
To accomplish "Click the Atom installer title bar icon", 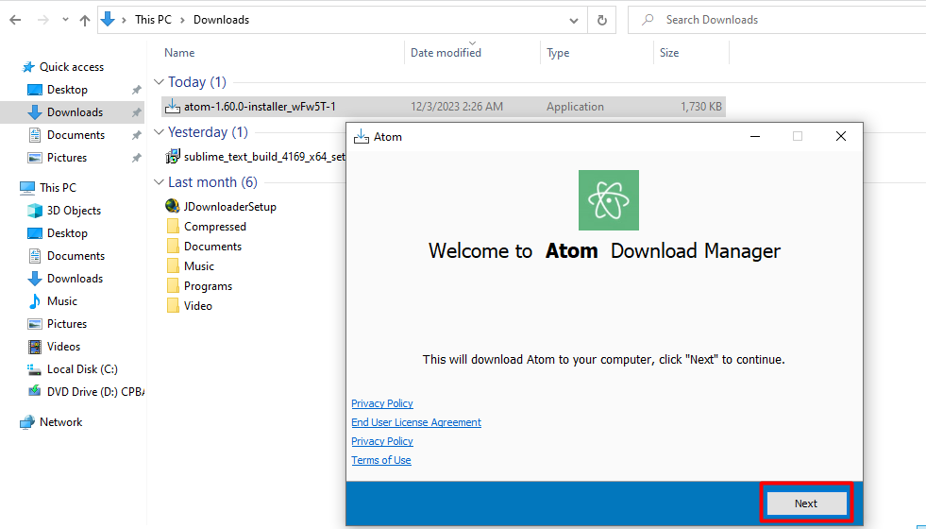I will [361, 137].
